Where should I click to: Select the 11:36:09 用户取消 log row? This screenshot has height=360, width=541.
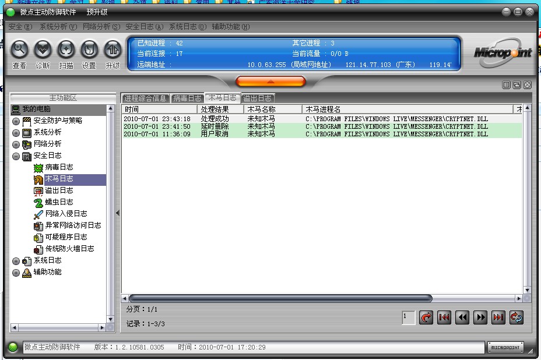pyautogui.click(x=322, y=134)
